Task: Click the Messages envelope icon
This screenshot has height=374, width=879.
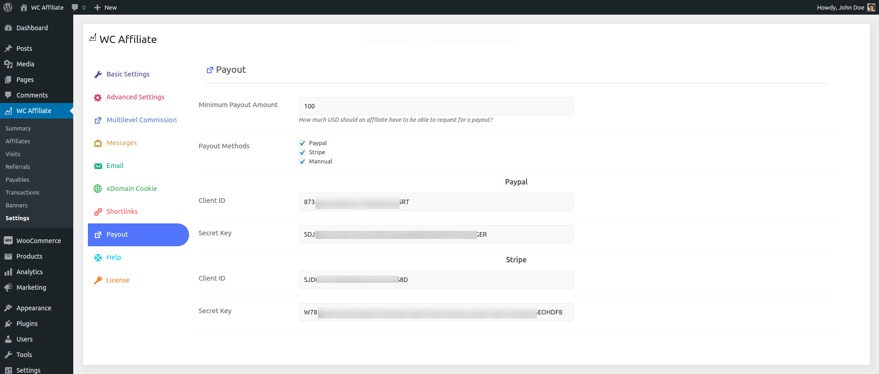Action: point(98,143)
